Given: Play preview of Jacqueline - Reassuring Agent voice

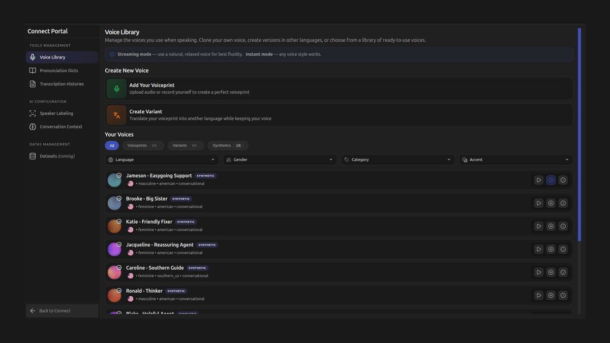Looking at the screenshot, I should pyautogui.click(x=539, y=249).
